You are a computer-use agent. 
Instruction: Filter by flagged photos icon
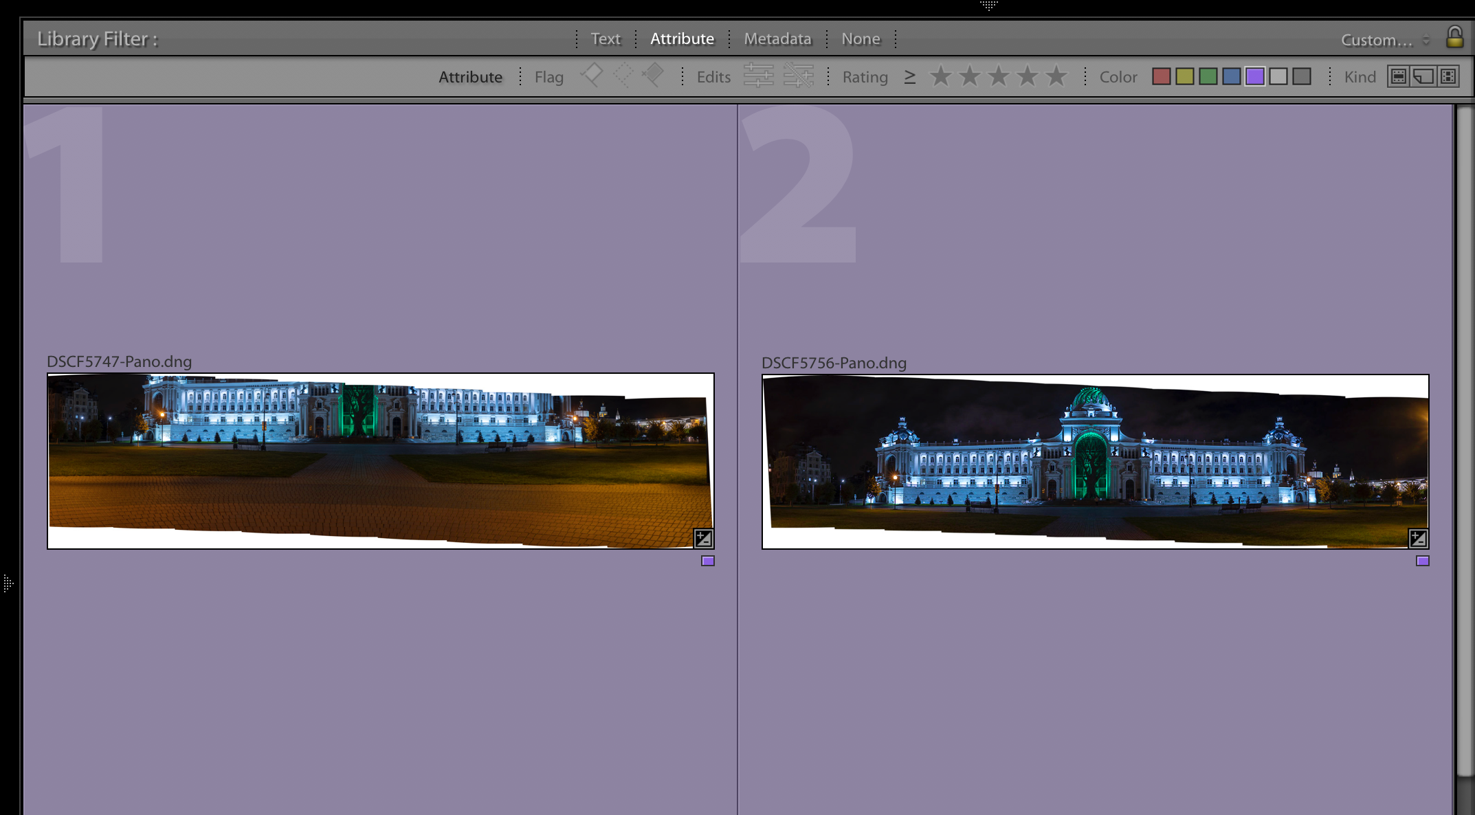(x=592, y=75)
